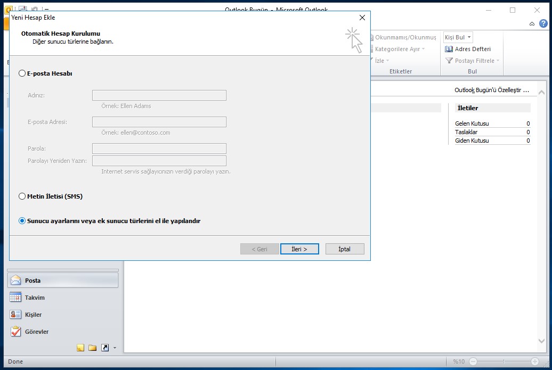Image resolution: width=552 pixels, height=370 pixels.
Task: Open the Posta (Mail) navigation pane
Action: click(x=63, y=281)
